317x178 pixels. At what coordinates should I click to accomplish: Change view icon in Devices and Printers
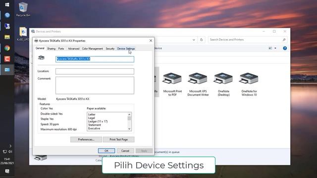(270, 48)
